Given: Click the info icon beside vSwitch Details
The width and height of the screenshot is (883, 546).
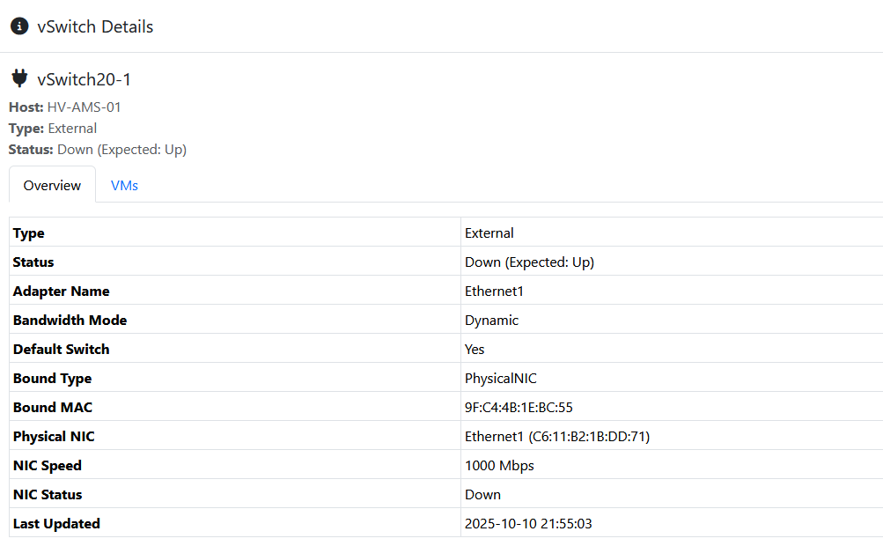Looking at the screenshot, I should (18, 26).
